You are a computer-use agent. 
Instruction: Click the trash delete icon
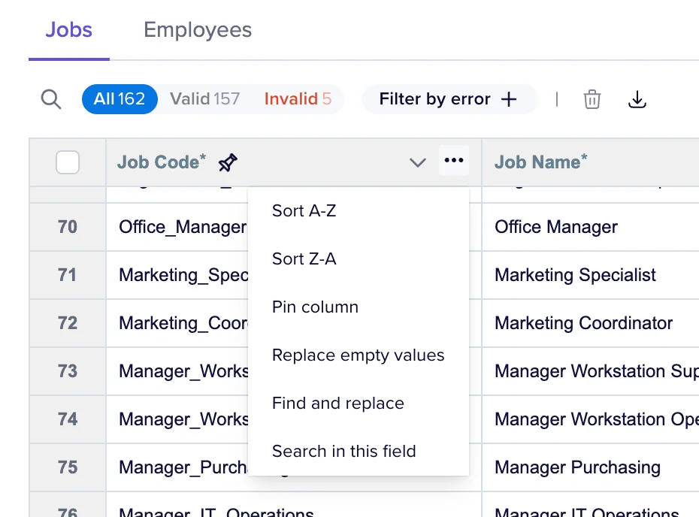(592, 99)
